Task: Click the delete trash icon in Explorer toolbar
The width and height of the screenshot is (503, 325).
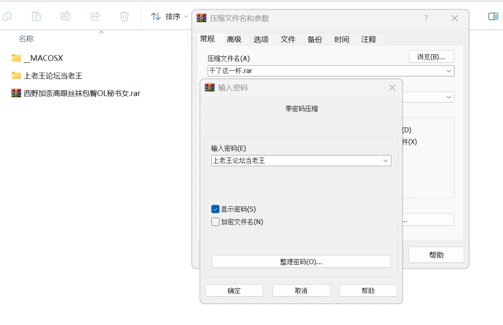Action: (x=124, y=17)
